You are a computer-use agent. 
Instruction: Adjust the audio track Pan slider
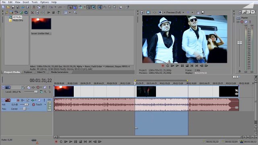25,109
